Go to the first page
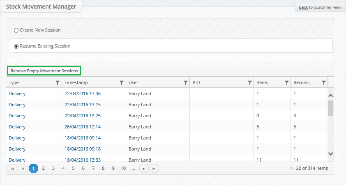 [12, 169]
